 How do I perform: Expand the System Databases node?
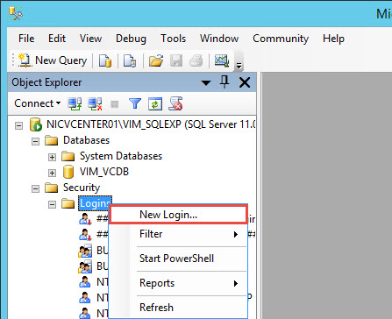pos(52,157)
